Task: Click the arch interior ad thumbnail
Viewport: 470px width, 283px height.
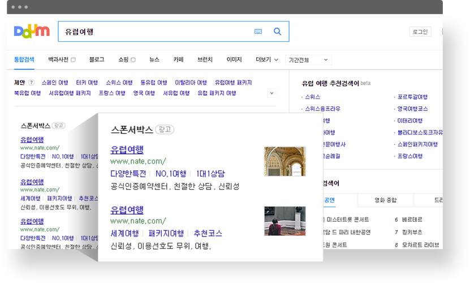Action: (284, 161)
